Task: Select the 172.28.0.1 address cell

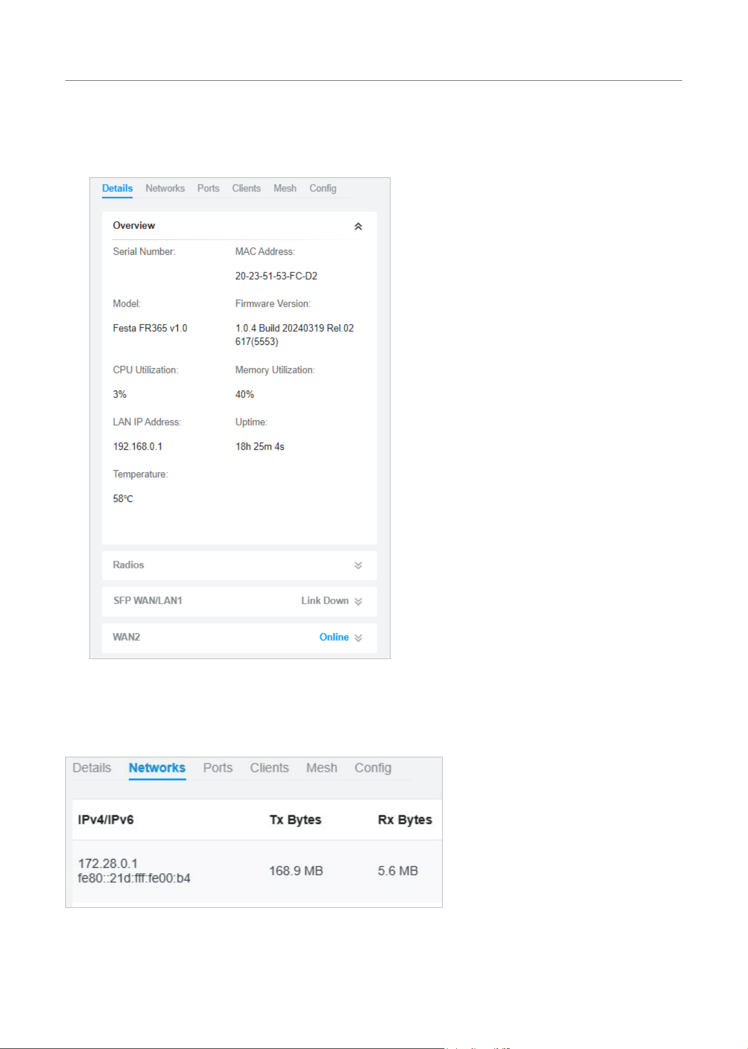Action: (x=108, y=863)
